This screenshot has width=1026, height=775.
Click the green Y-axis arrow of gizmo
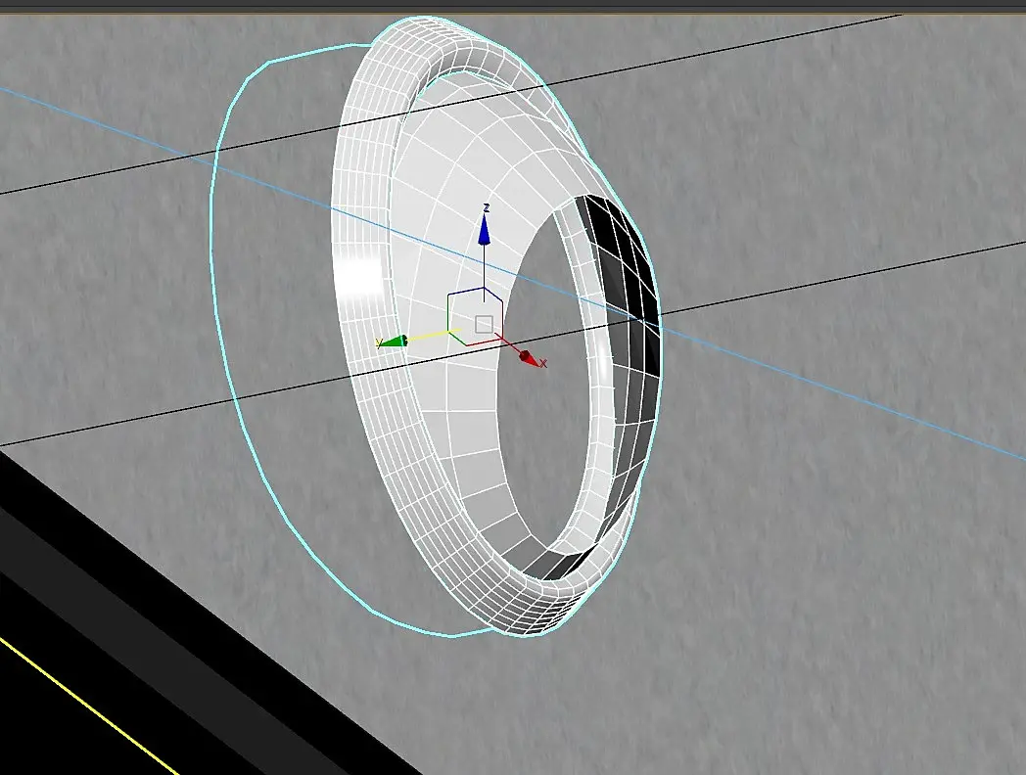[394, 342]
